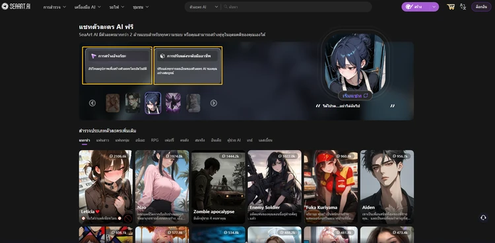Show previous characters with the left carousel arrow
The width and height of the screenshot is (495, 243).
click(x=92, y=103)
